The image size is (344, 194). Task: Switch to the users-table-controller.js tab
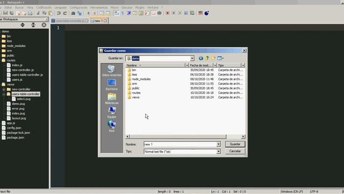70,20
